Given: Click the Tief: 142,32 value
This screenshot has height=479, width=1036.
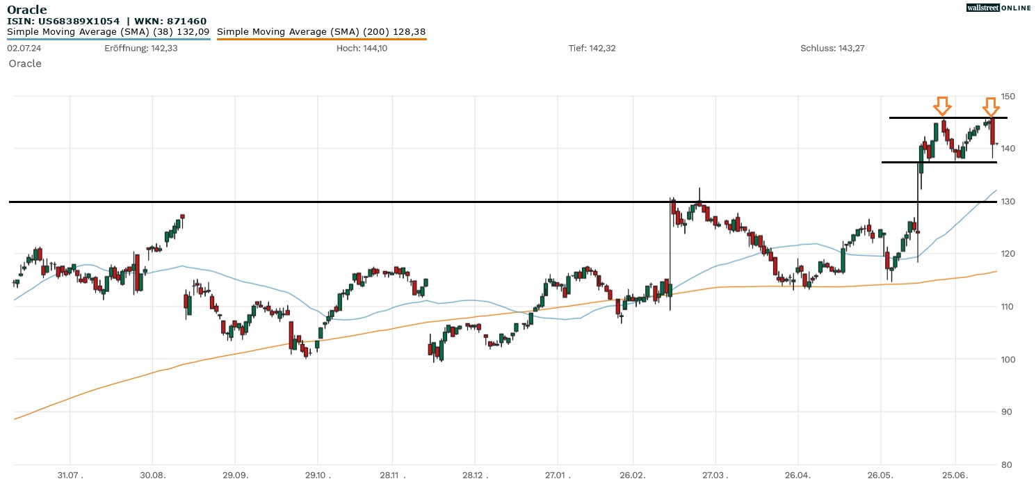Looking at the screenshot, I should (x=592, y=48).
